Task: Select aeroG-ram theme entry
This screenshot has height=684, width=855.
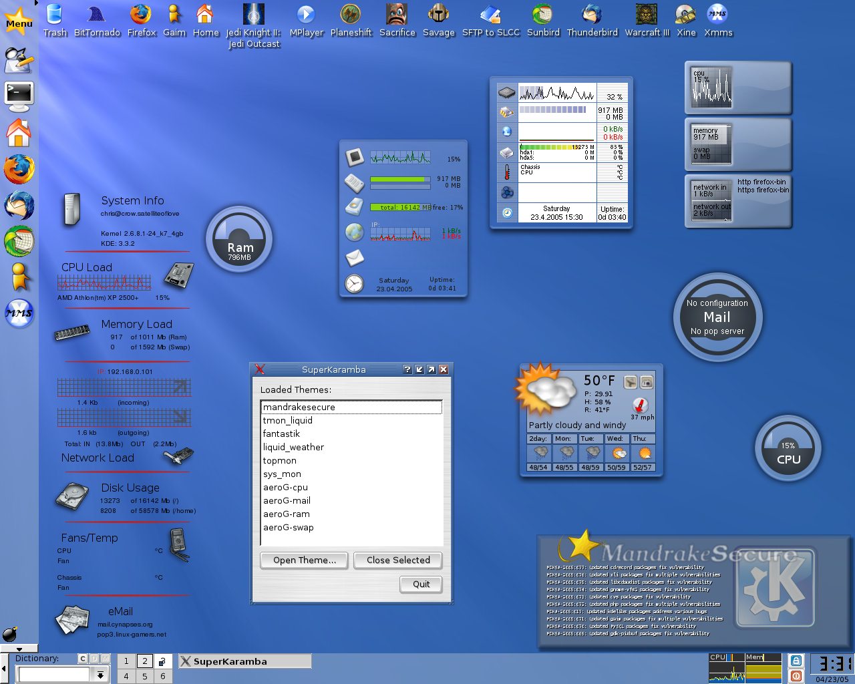Action: [351, 514]
